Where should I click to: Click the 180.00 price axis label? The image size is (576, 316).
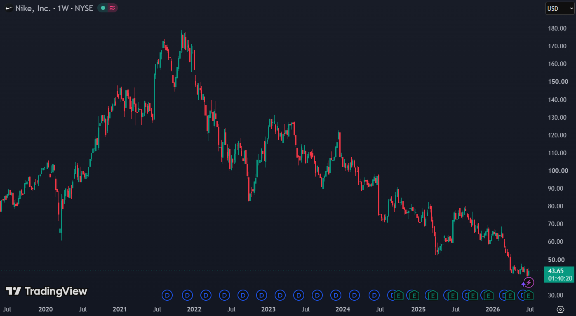click(x=557, y=28)
